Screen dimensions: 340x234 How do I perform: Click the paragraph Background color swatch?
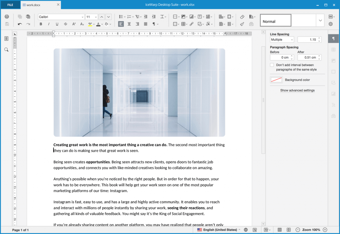[276, 80]
